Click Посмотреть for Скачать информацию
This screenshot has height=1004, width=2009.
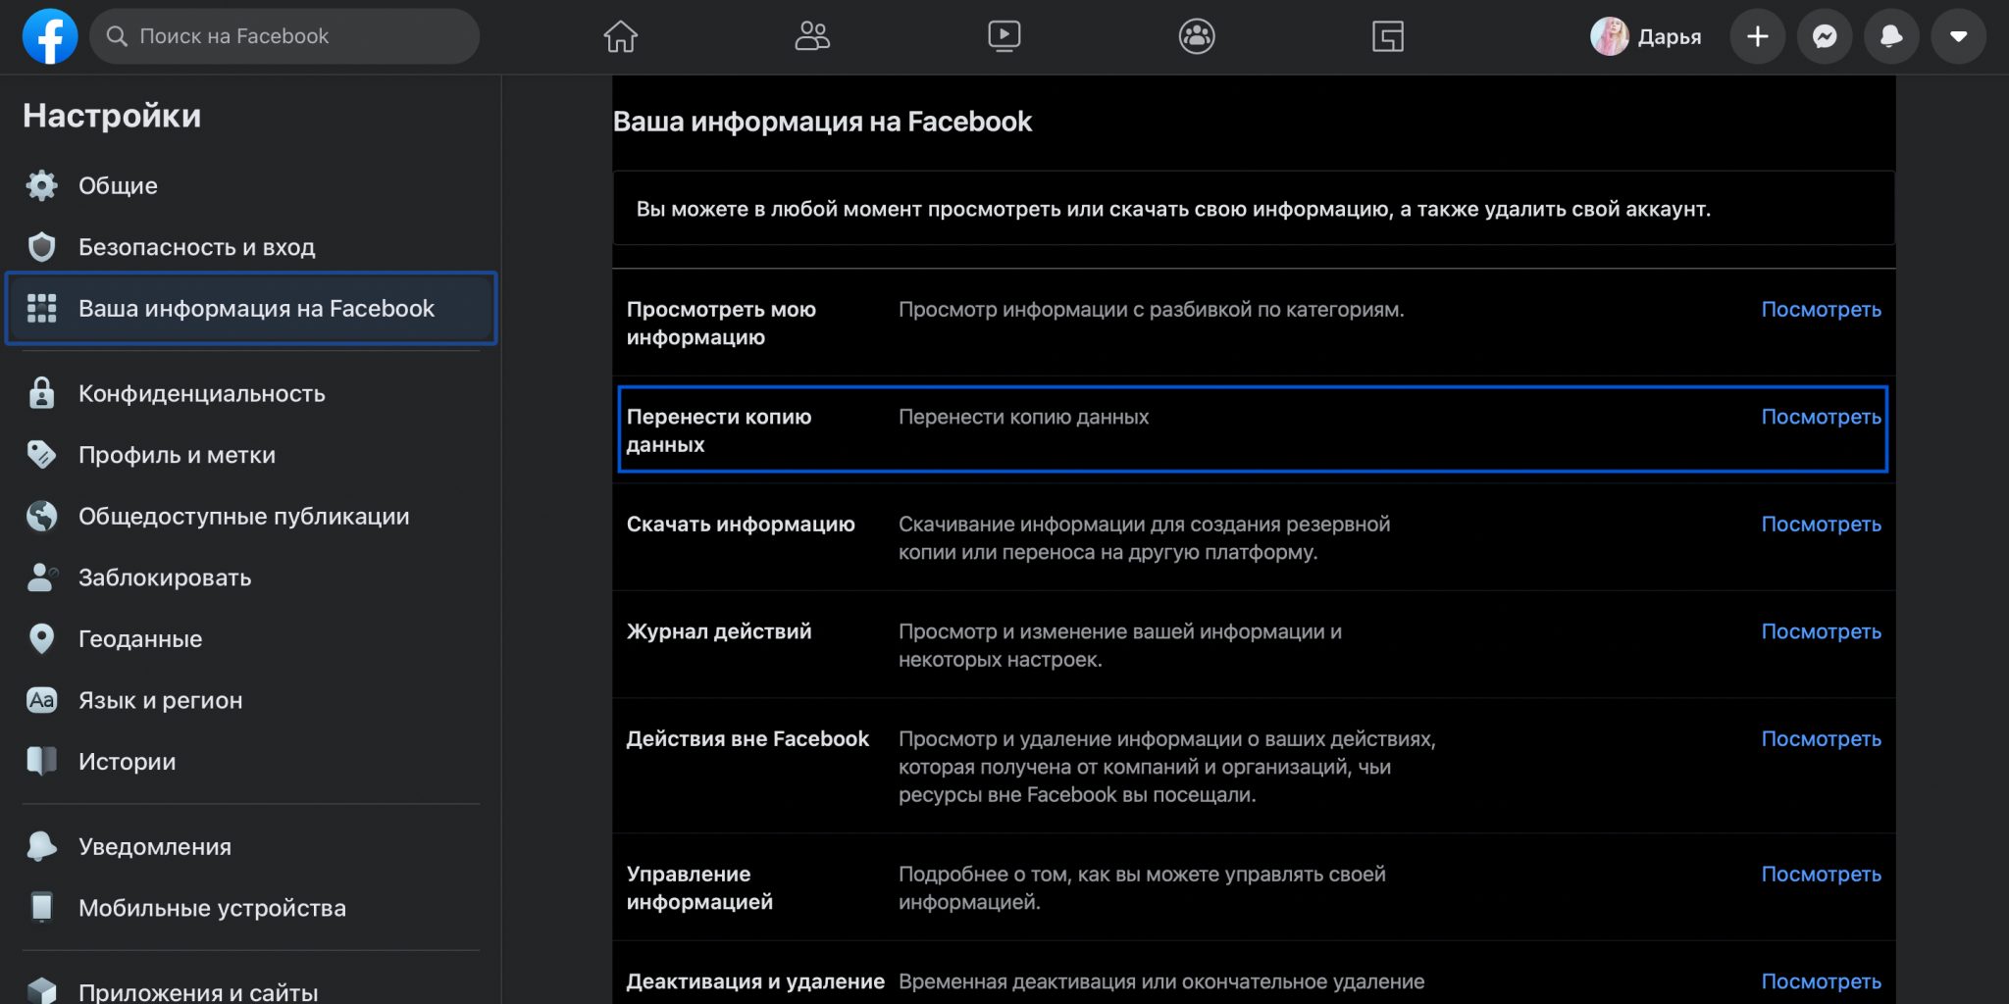point(1821,524)
